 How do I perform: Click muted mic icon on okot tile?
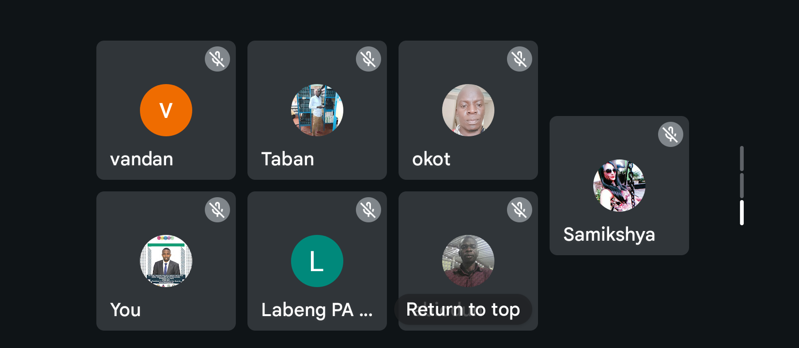(x=520, y=59)
